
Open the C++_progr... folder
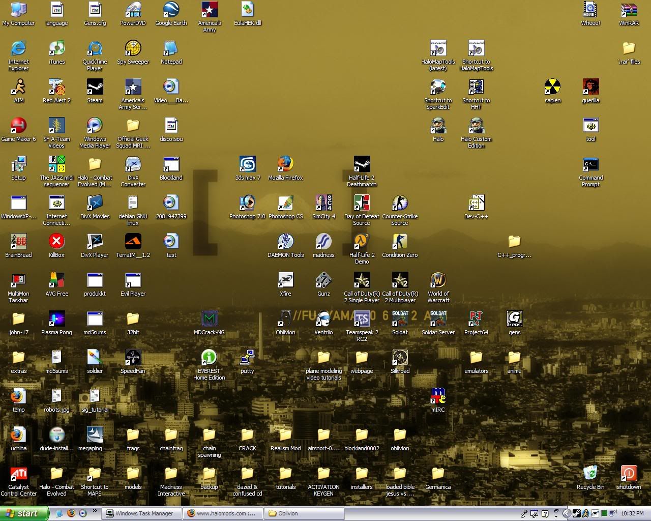pos(514,246)
